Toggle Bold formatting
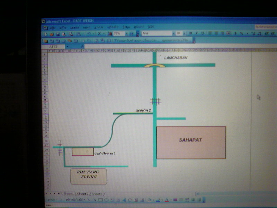Viewport: 277px width, 208px height. (190, 33)
